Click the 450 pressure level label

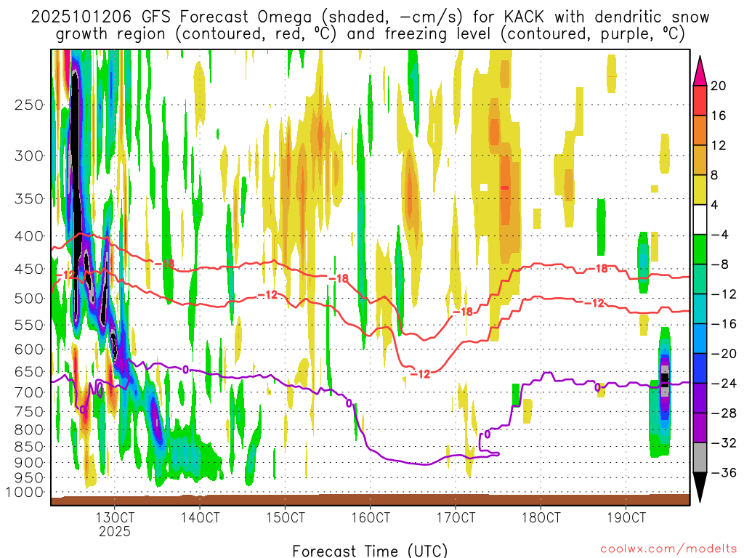[29, 269]
